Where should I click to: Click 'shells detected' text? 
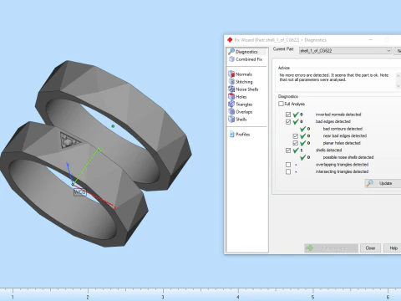click(328, 150)
